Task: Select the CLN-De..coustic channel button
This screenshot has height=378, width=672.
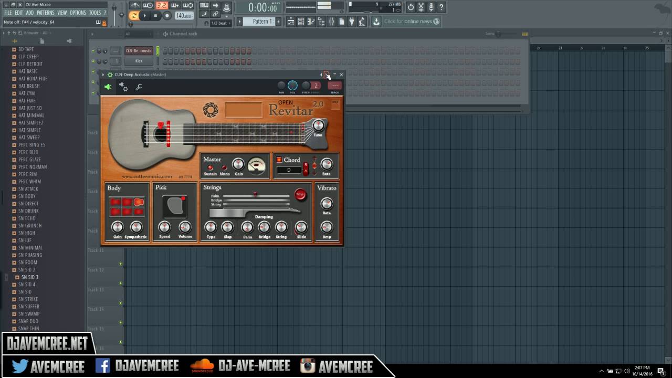Action: pyautogui.click(x=139, y=51)
